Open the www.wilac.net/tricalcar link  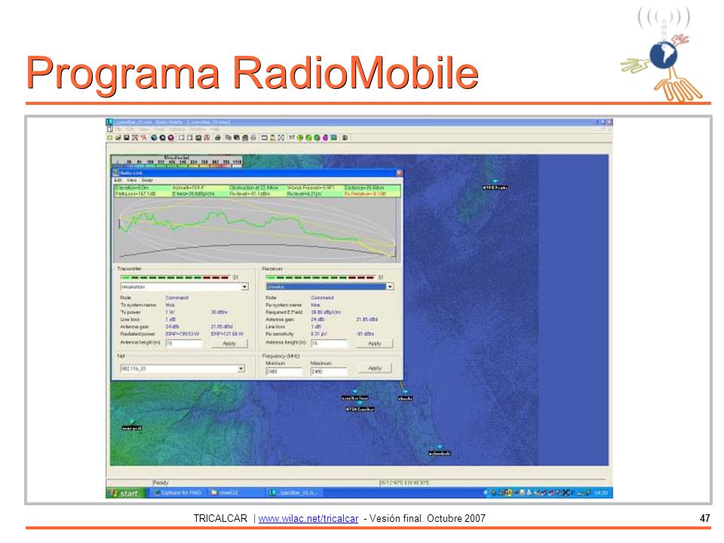point(308,519)
